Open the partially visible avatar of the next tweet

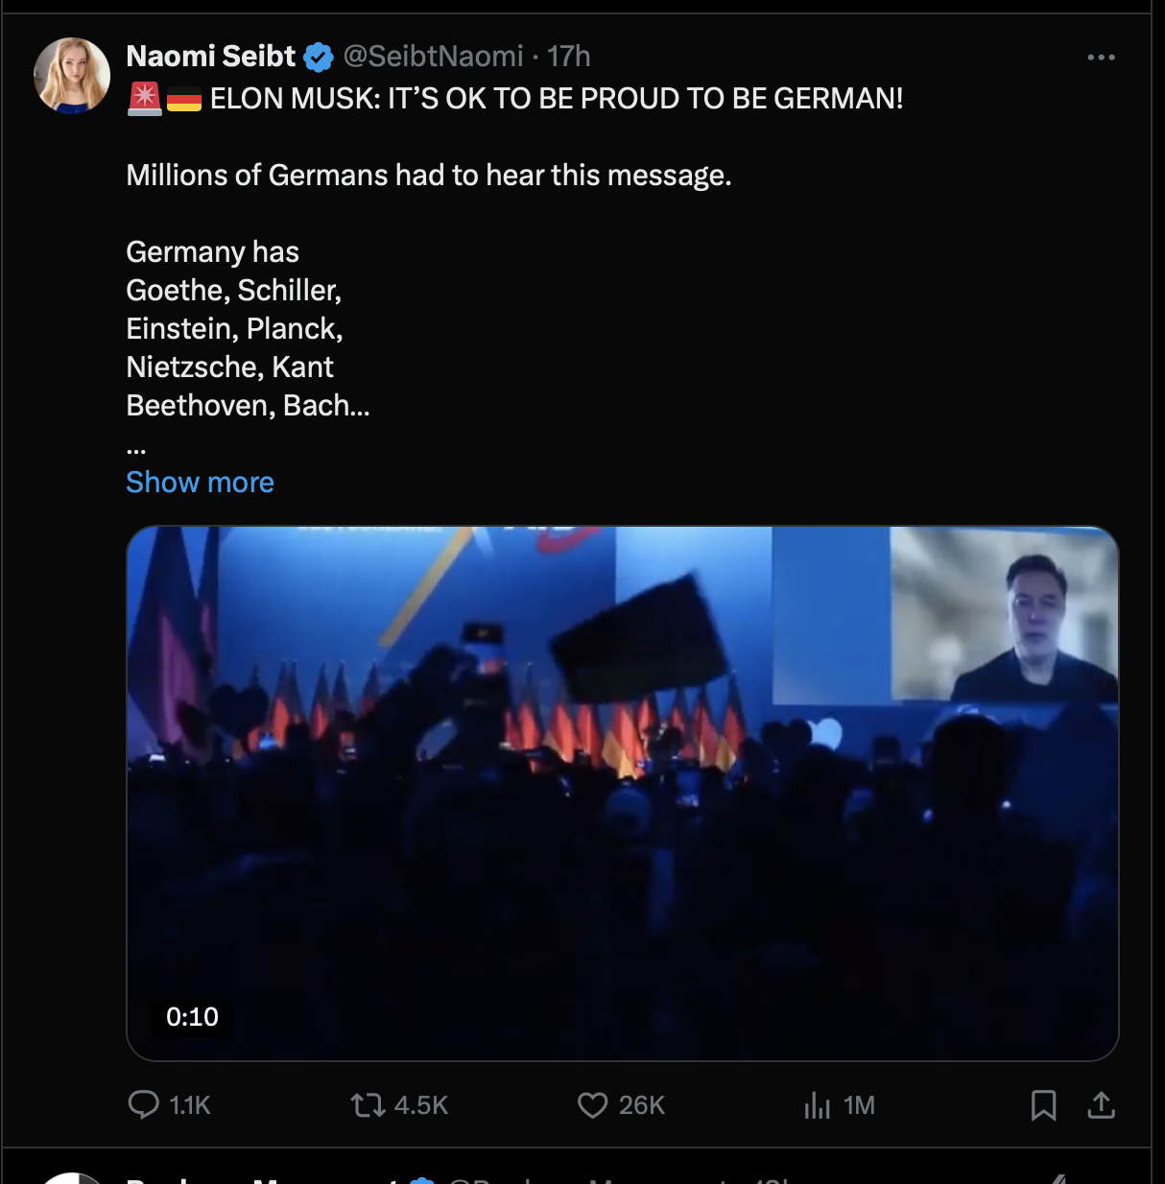(72, 1178)
